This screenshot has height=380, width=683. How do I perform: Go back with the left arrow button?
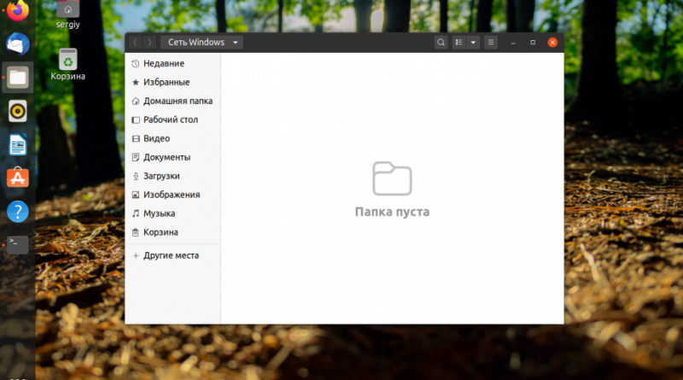coord(135,42)
